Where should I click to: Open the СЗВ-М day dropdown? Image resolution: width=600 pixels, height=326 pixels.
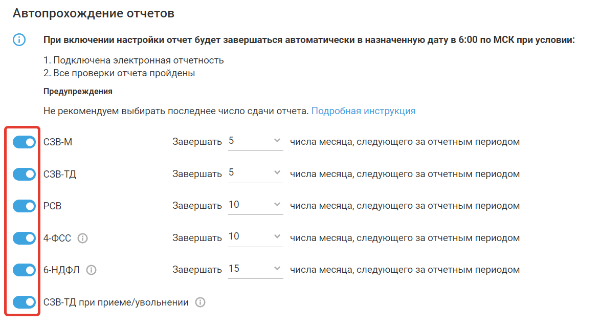[254, 141]
